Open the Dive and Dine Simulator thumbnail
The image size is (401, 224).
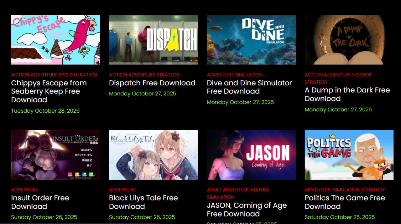pos(251,40)
